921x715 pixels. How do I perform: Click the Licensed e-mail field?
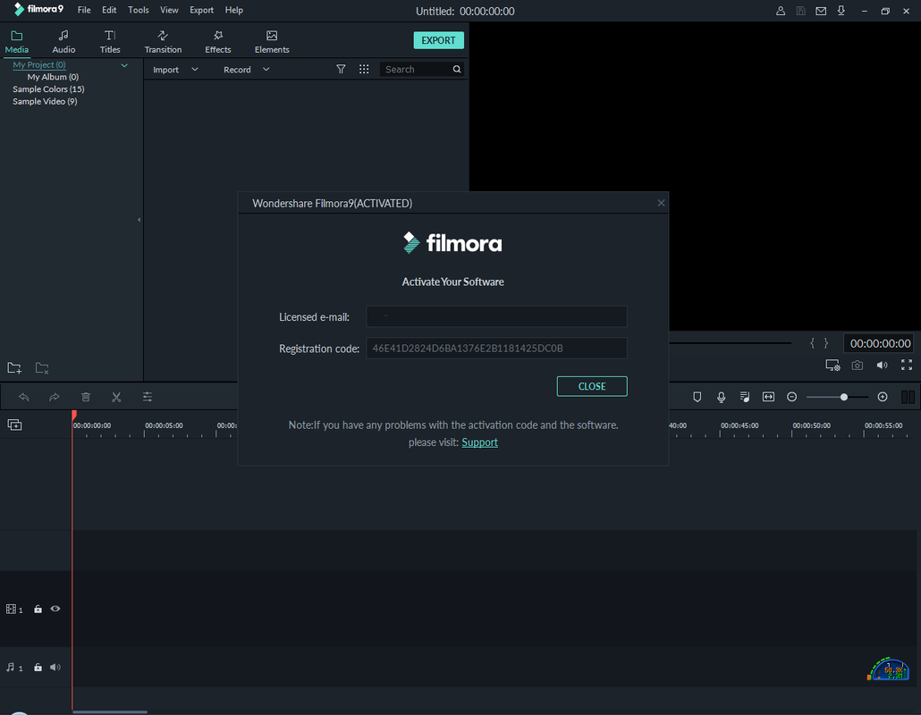pos(496,316)
